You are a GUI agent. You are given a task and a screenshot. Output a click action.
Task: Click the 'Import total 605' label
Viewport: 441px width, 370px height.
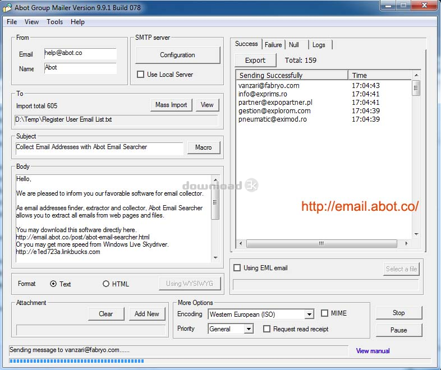coord(37,106)
